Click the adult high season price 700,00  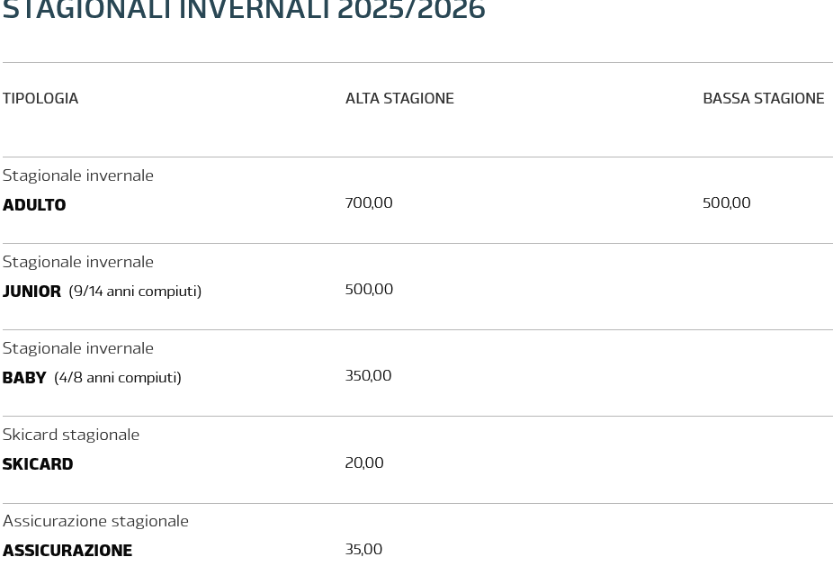pyautogui.click(x=369, y=203)
